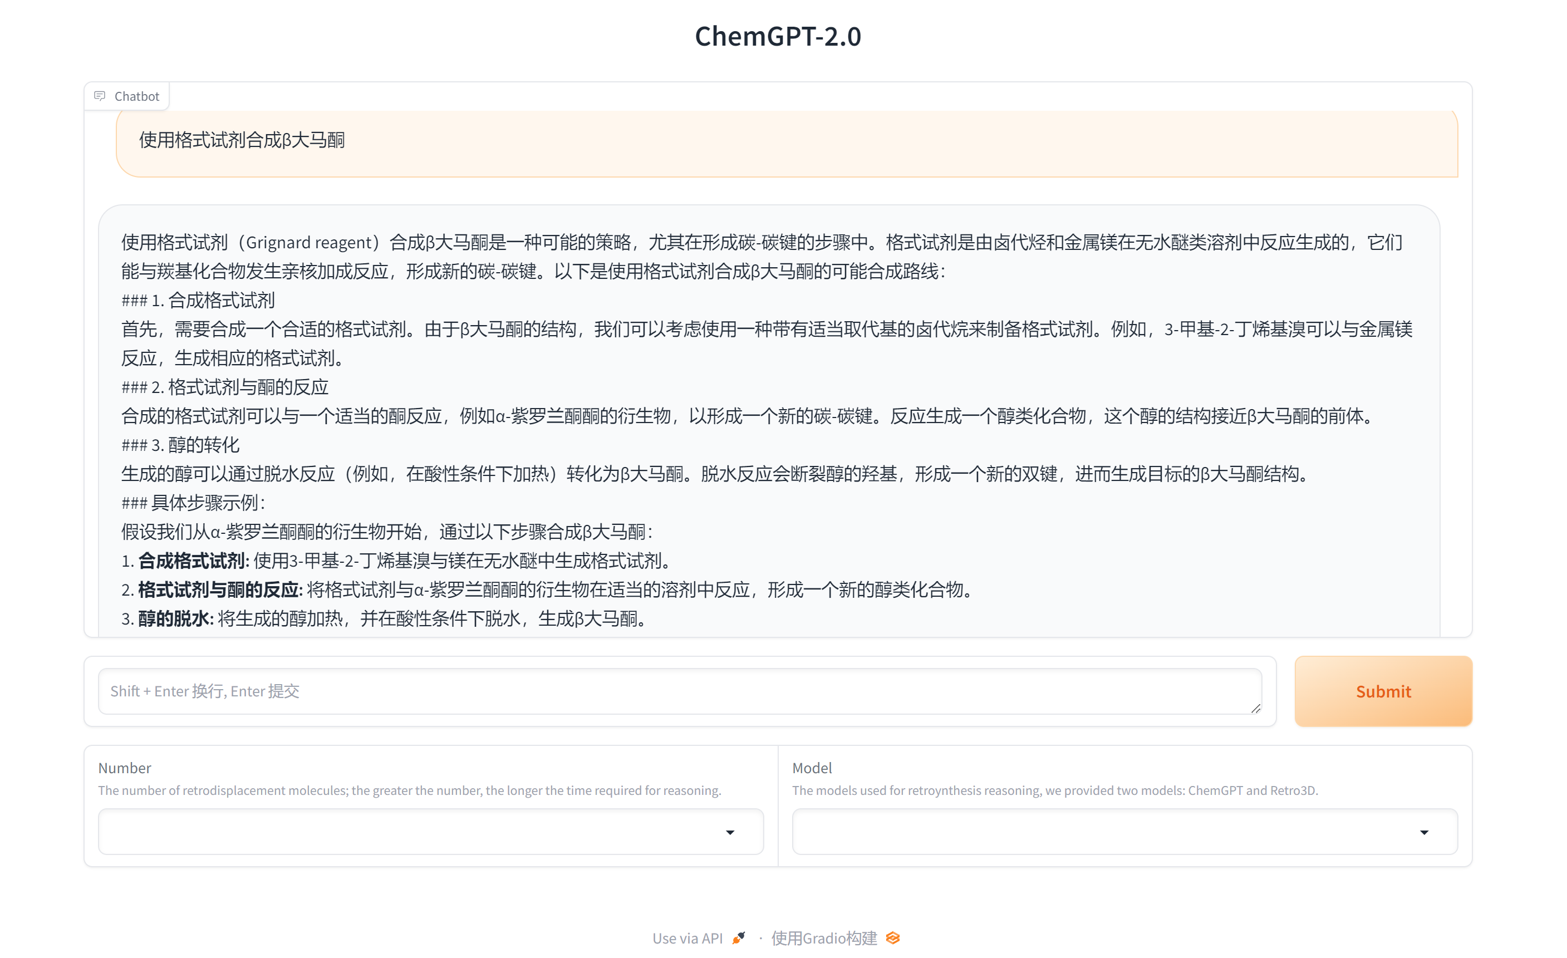Click the Model dropdown arrow
1567x958 pixels.
(x=1424, y=832)
